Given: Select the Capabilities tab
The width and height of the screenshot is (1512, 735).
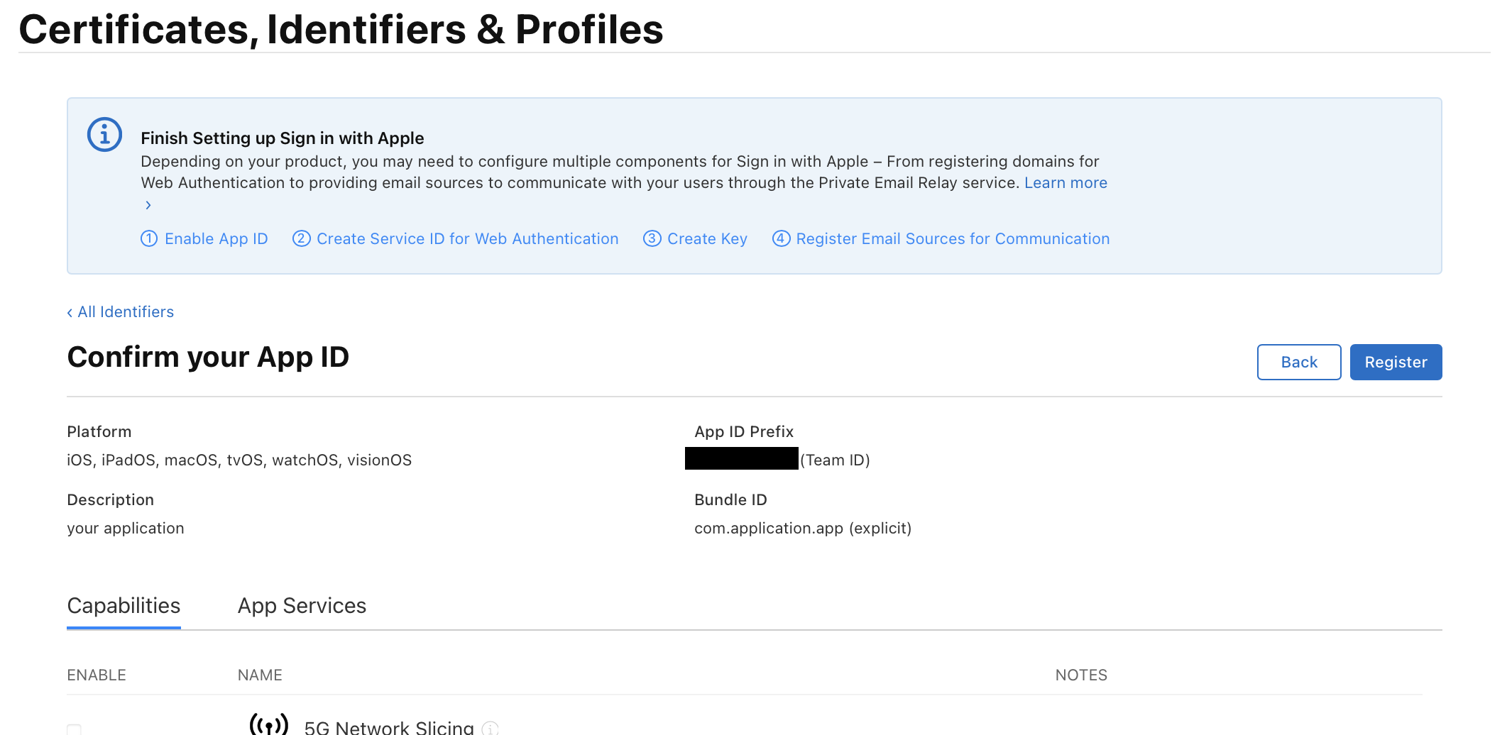Looking at the screenshot, I should (124, 606).
